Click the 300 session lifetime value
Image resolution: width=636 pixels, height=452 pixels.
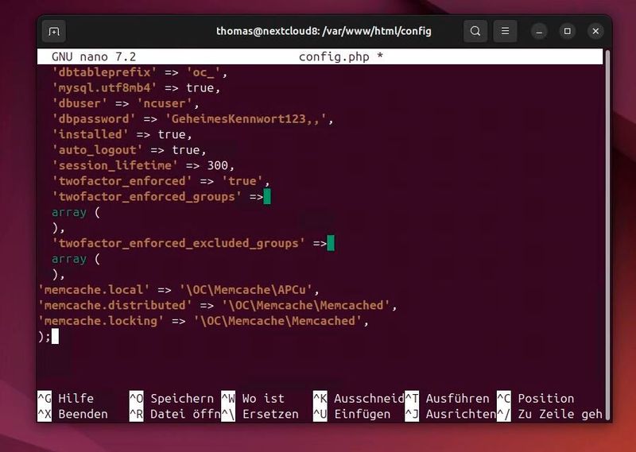pos(218,165)
